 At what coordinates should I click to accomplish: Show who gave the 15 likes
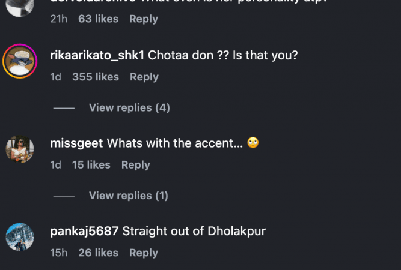coord(91,164)
